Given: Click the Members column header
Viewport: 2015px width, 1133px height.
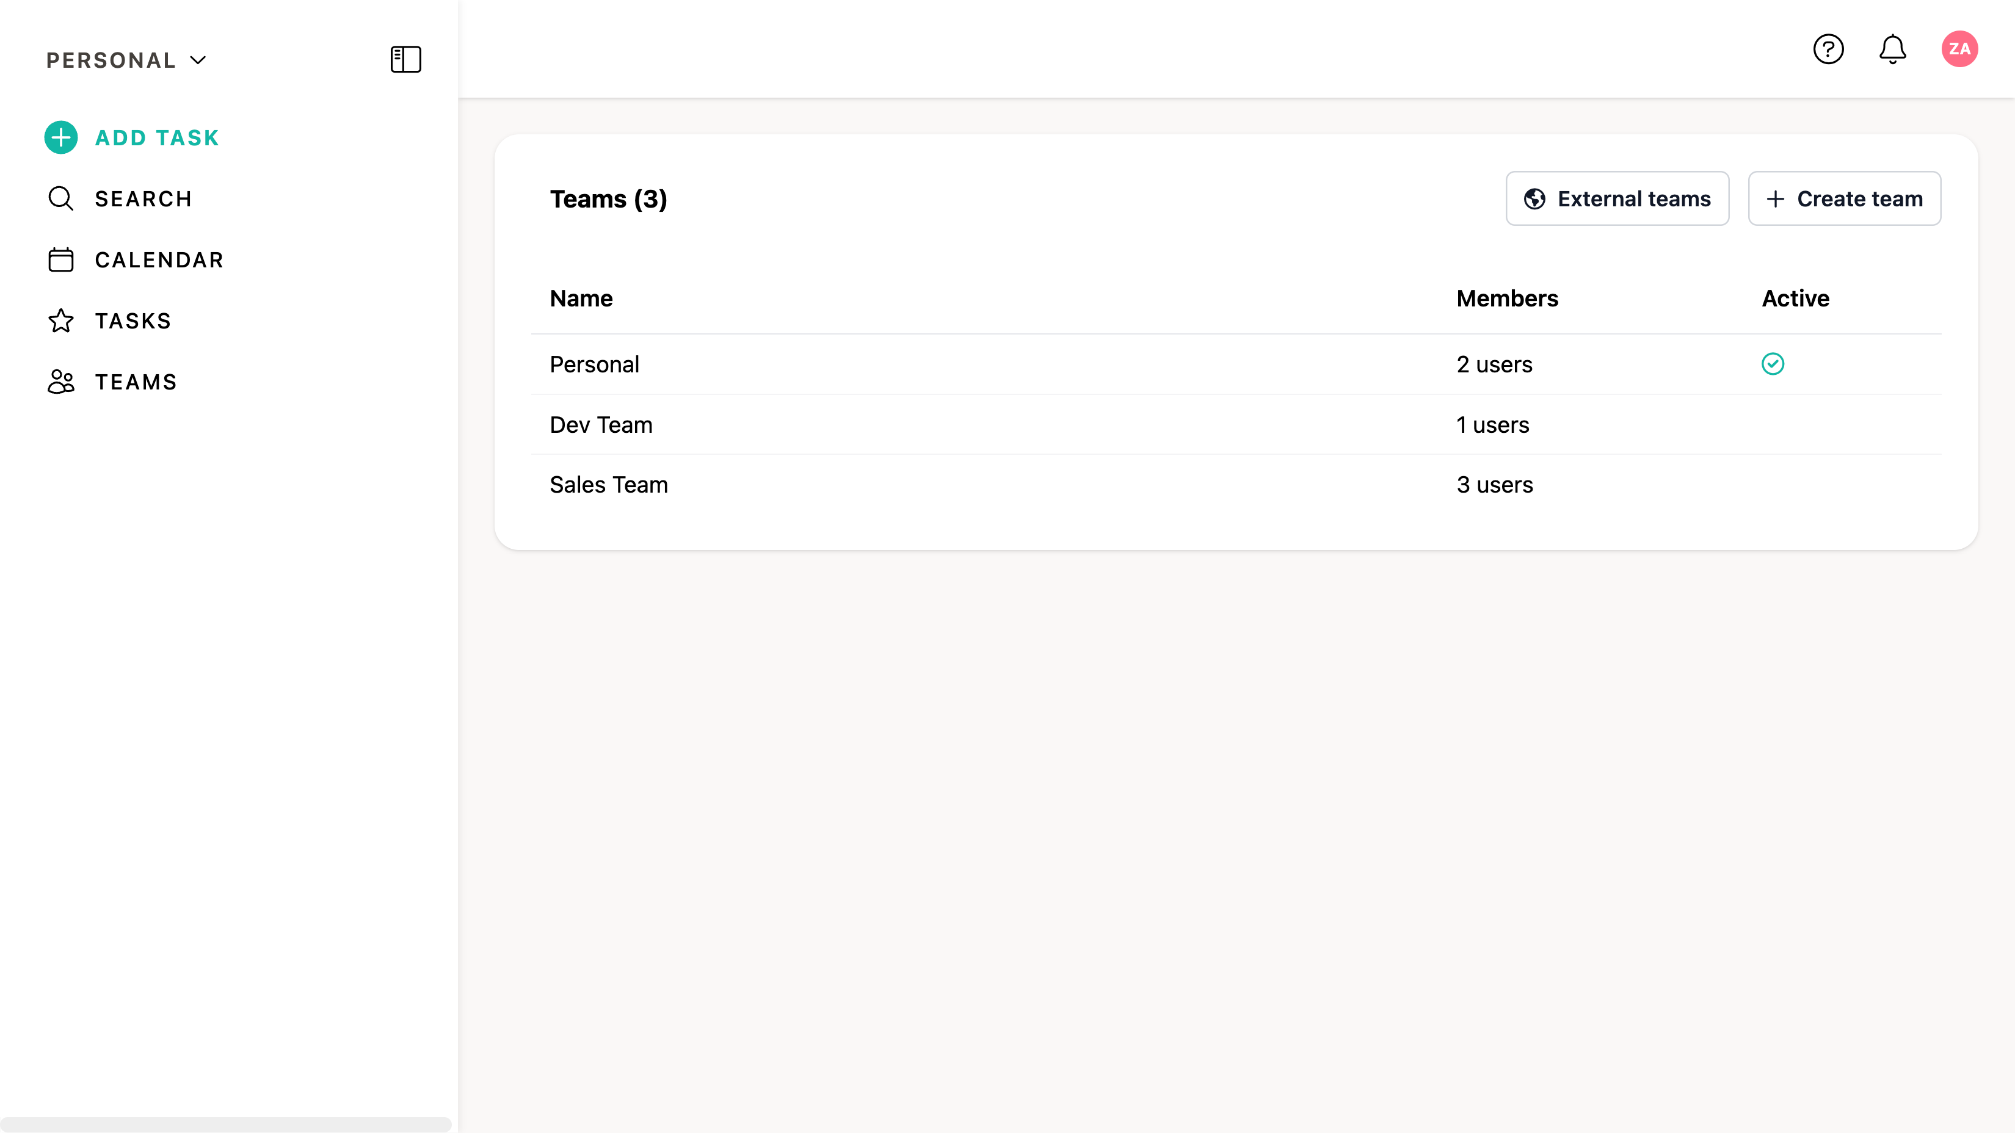Looking at the screenshot, I should tap(1506, 299).
